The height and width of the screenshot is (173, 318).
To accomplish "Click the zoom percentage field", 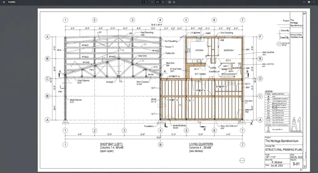I will pyautogui.click(x=157, y=2).
